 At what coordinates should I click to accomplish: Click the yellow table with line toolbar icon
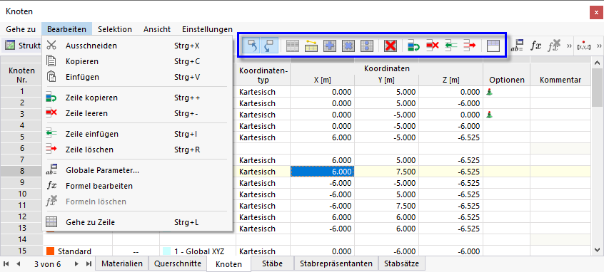(311, 46)
